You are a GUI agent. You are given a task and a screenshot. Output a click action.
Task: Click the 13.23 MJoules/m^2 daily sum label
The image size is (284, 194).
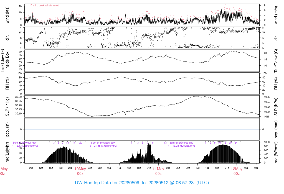click(x=181, y=146)
